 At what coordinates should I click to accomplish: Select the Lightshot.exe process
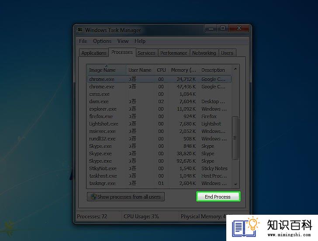tap(159, 124)
